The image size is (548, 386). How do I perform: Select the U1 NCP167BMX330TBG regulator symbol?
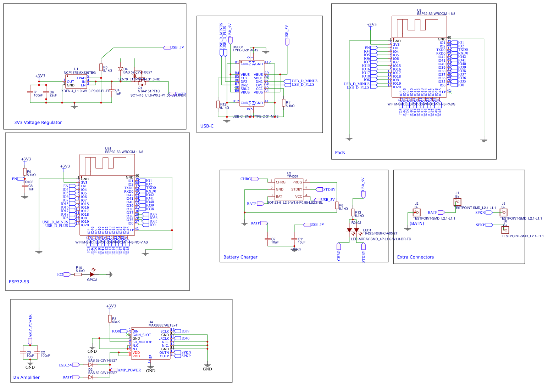click(x=76, y=82)
